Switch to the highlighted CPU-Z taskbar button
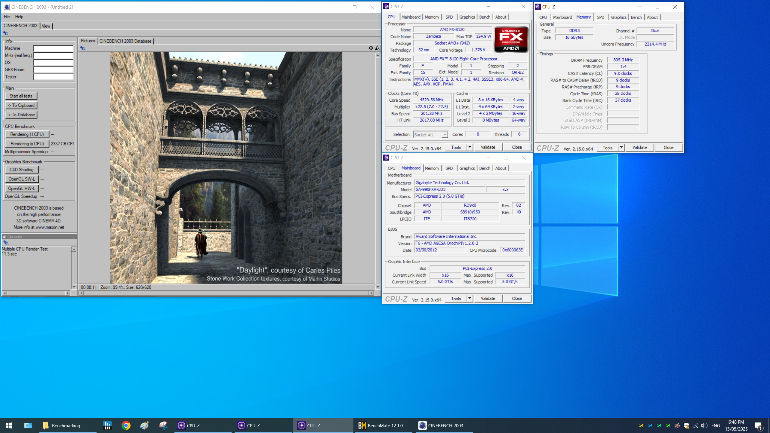Viewport: 770px width, 433px height. pyautogui.click(x=323, y=425)
